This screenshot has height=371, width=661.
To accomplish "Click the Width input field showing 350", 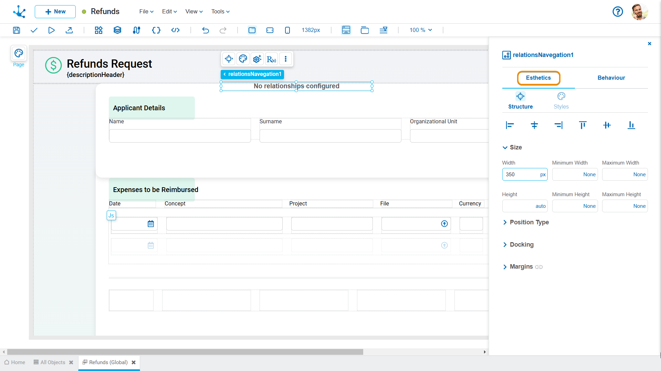I will click(521, 175).
